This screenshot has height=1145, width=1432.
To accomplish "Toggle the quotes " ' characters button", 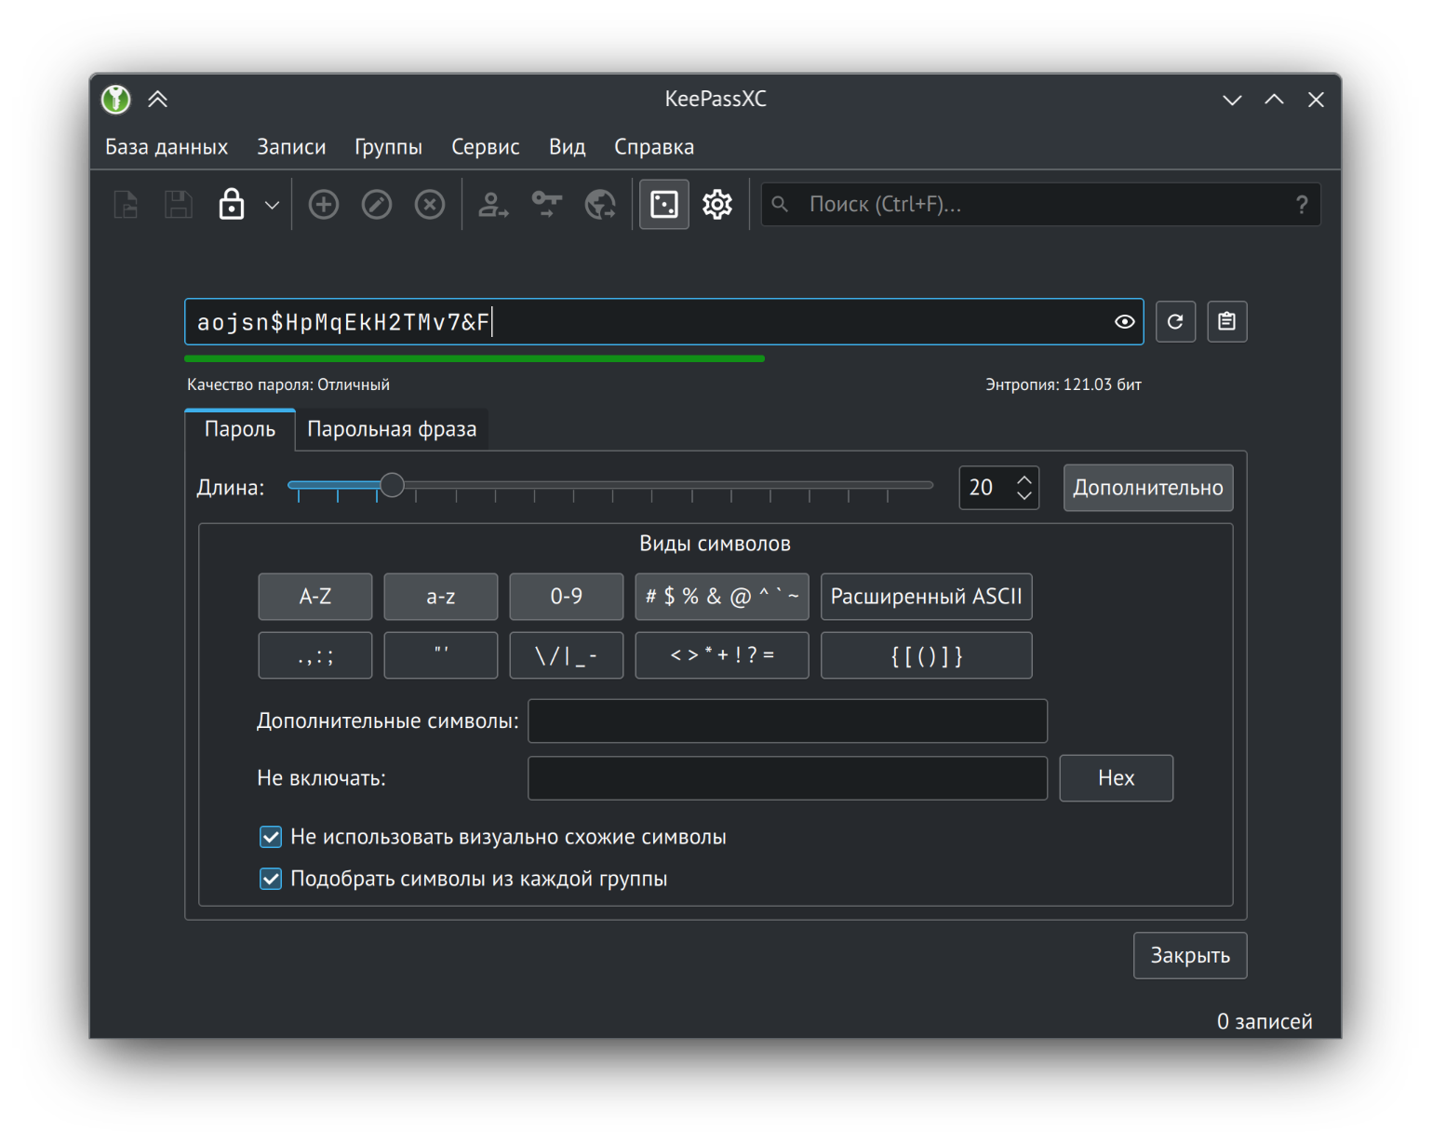I will click(441, 655).
